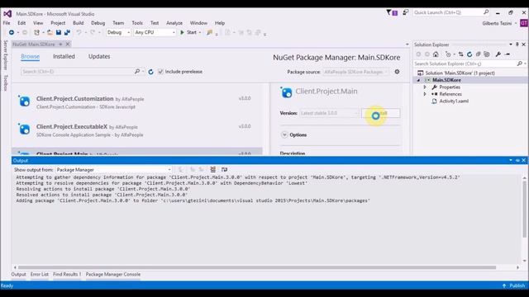
Task: Click the Navigate Backward toolbar icon
Action: point(12,32)
